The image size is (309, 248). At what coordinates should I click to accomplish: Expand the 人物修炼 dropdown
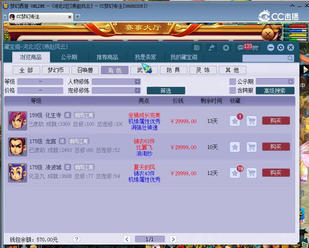(137, 82)
